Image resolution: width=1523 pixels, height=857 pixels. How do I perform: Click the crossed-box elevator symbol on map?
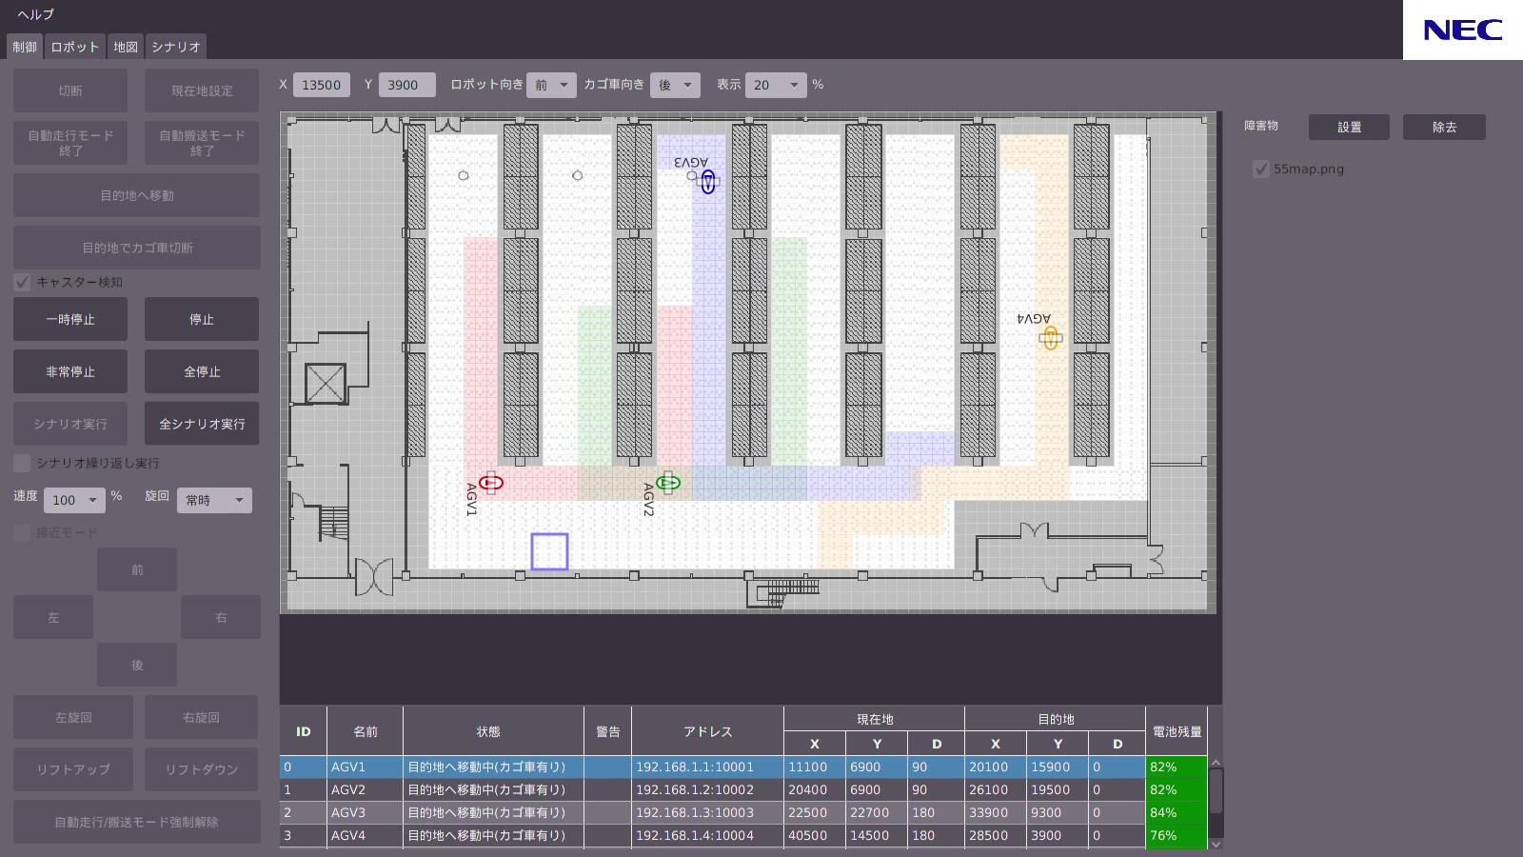tap(325, 384)
